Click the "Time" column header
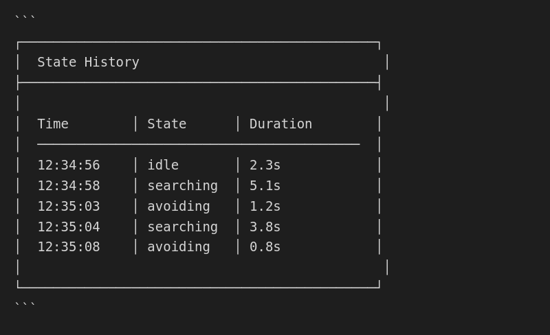 (53, 124)
